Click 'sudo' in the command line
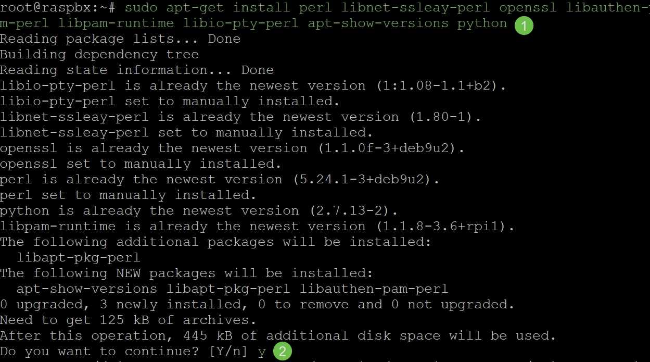The image size is (650, 362). 141,8
